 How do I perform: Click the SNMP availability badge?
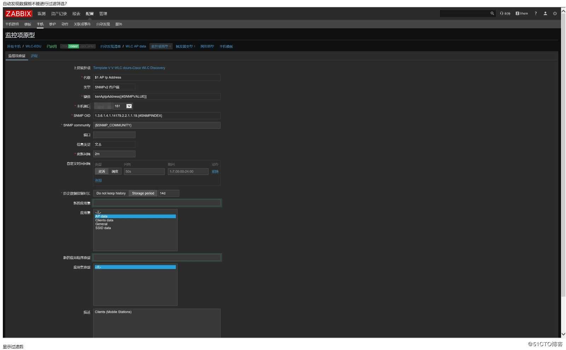pos(74,46)
